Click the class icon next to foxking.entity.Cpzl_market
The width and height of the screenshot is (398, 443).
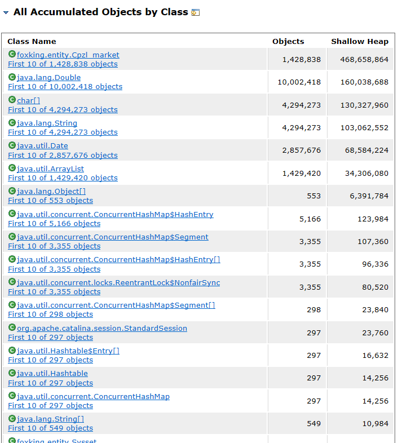[x=12, y=54]
